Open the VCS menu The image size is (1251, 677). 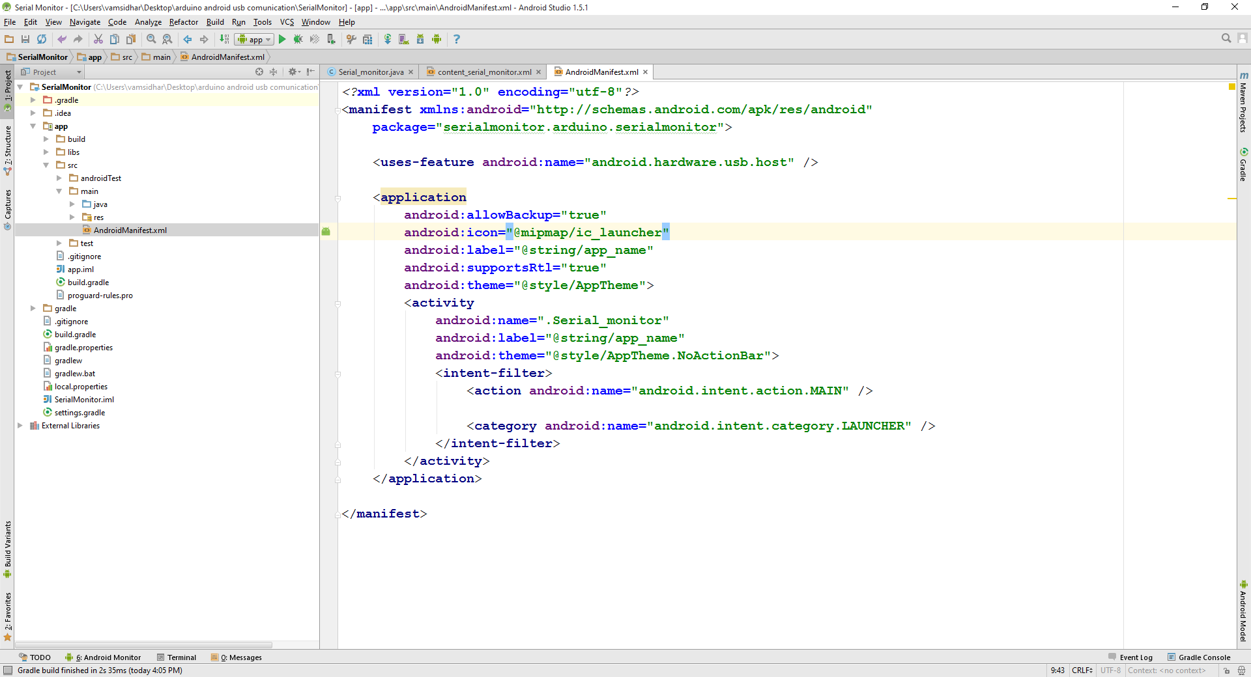coord(287,21)
